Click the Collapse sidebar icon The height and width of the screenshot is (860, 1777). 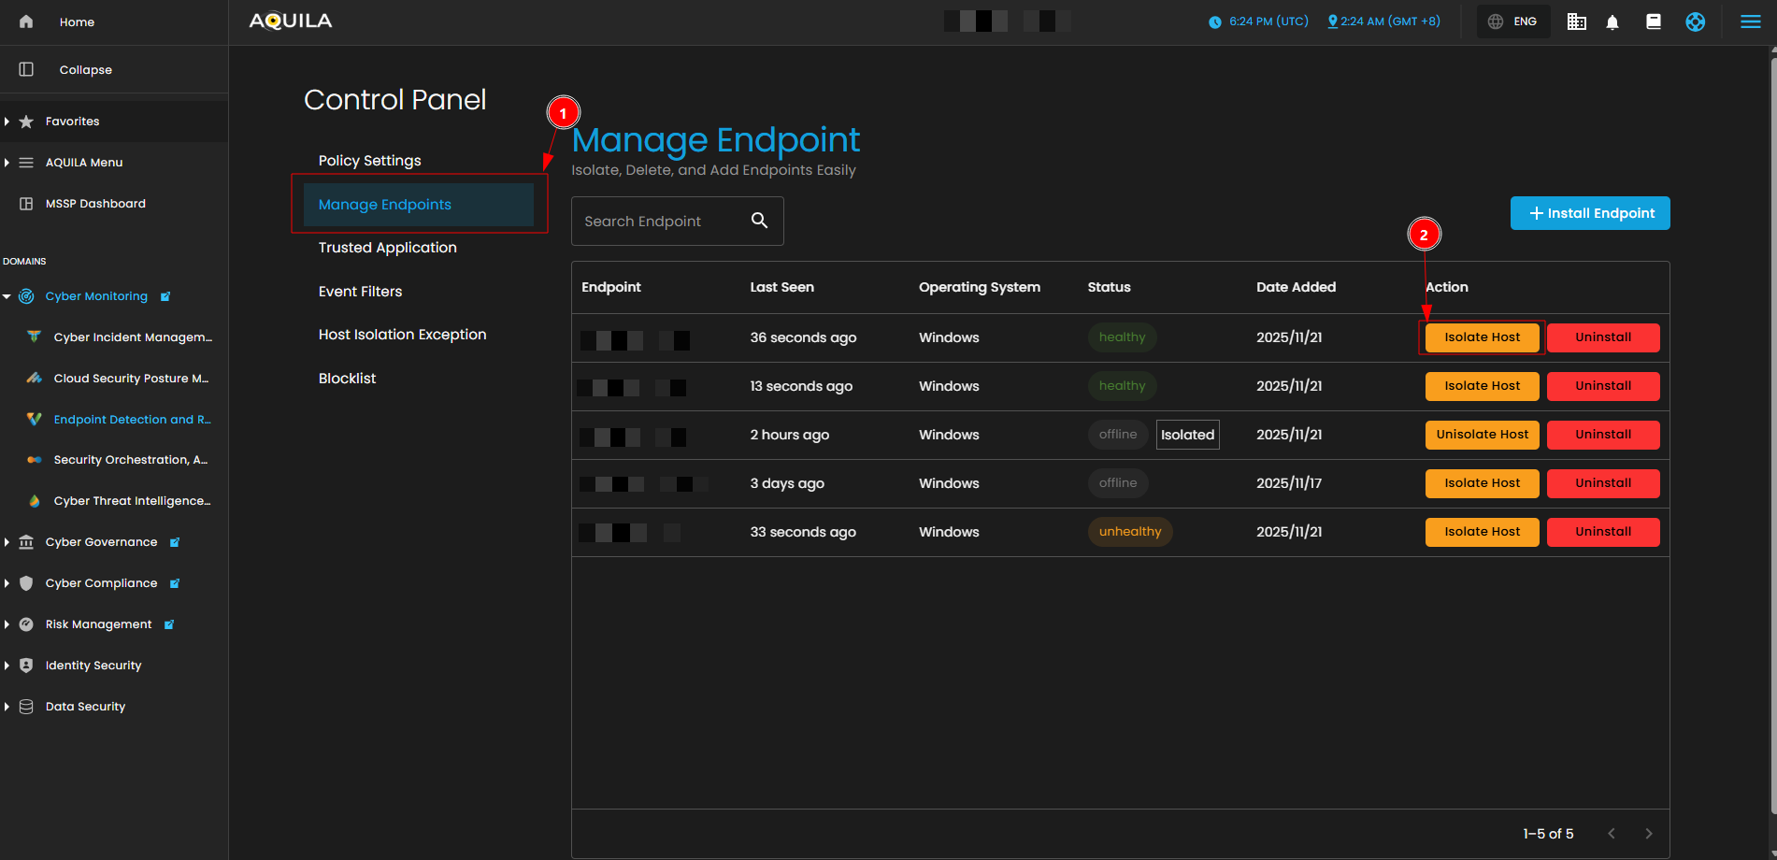[x=26, y=69]
